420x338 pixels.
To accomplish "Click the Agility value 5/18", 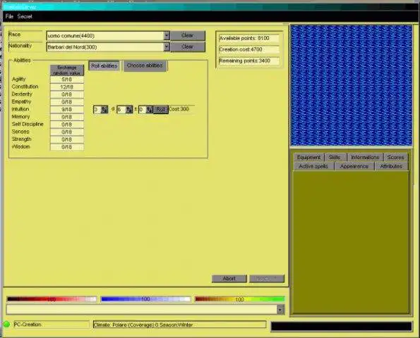I will pos(67,80).
